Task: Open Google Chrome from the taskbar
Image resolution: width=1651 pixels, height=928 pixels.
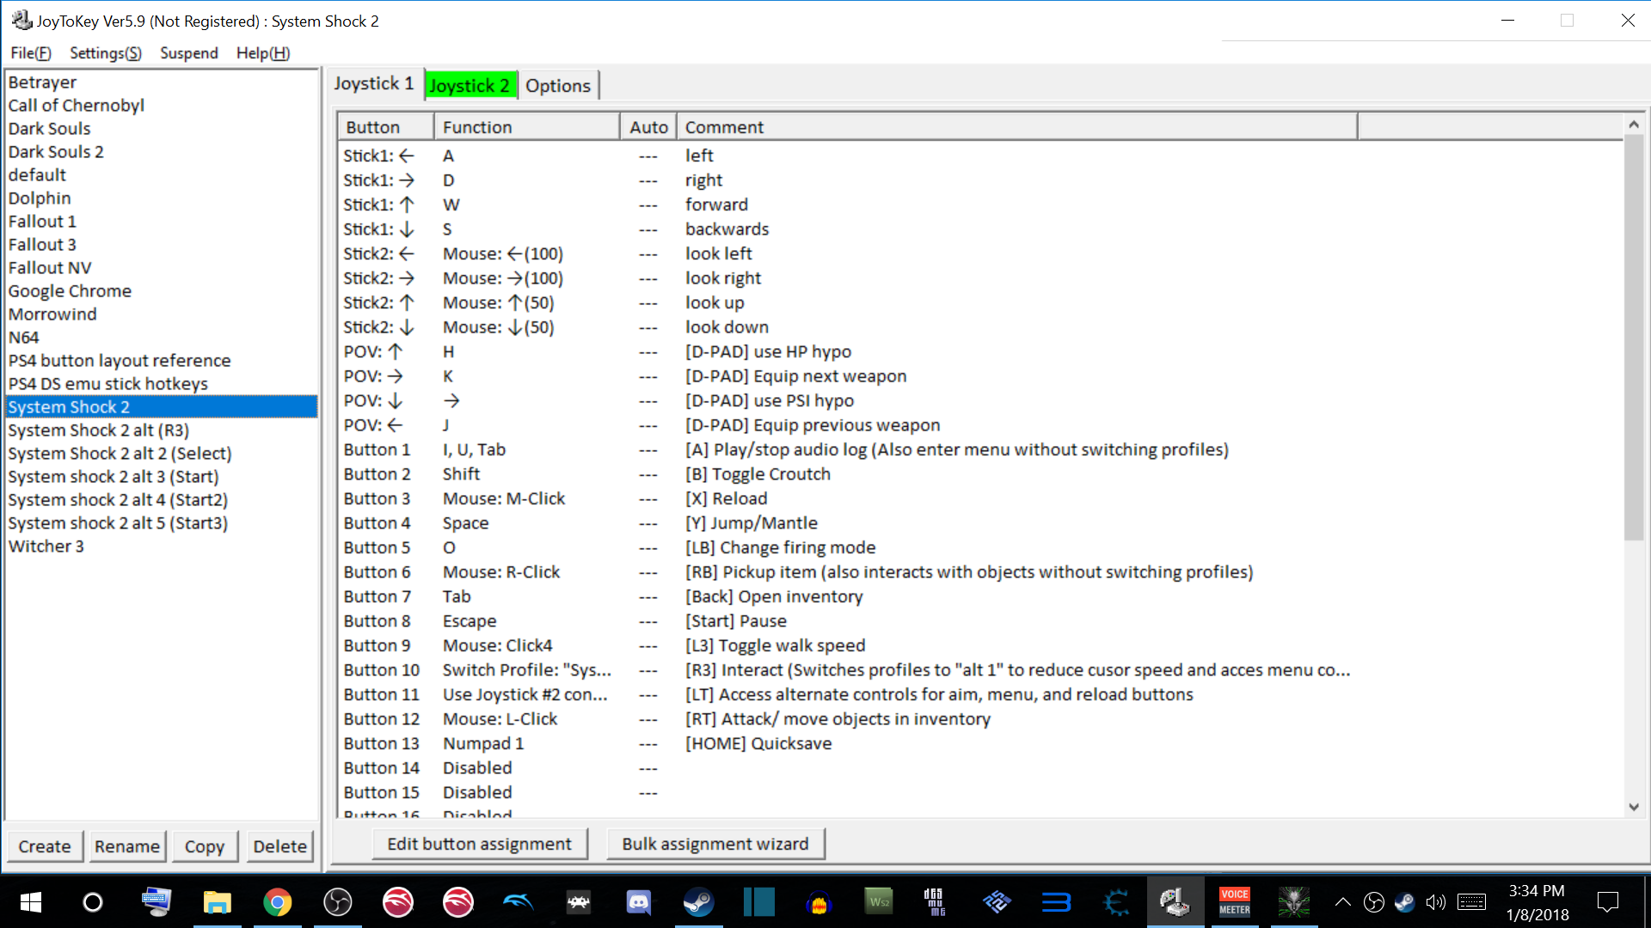Action: pyautogui.click(x=277, y=902)
